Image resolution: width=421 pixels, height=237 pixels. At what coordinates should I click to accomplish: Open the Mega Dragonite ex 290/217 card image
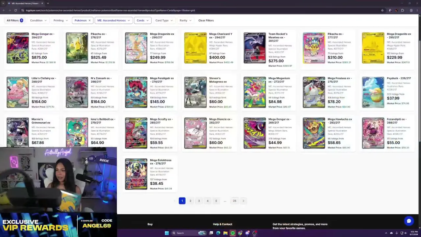point(136,48)
